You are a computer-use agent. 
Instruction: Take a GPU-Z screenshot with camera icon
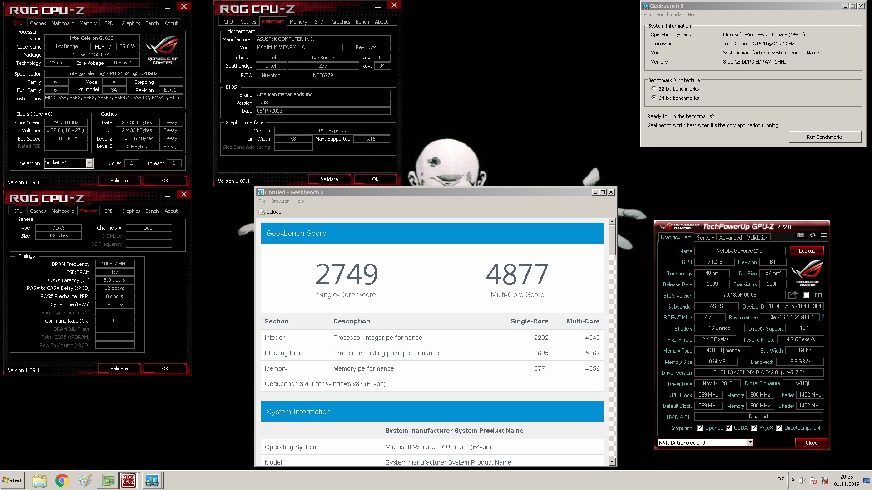(x=801, y=235)
